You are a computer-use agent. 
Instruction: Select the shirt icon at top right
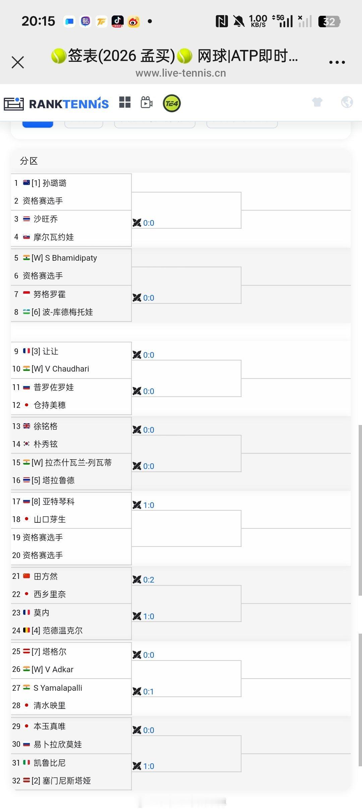pyautogui.click(x=317, y=102)
